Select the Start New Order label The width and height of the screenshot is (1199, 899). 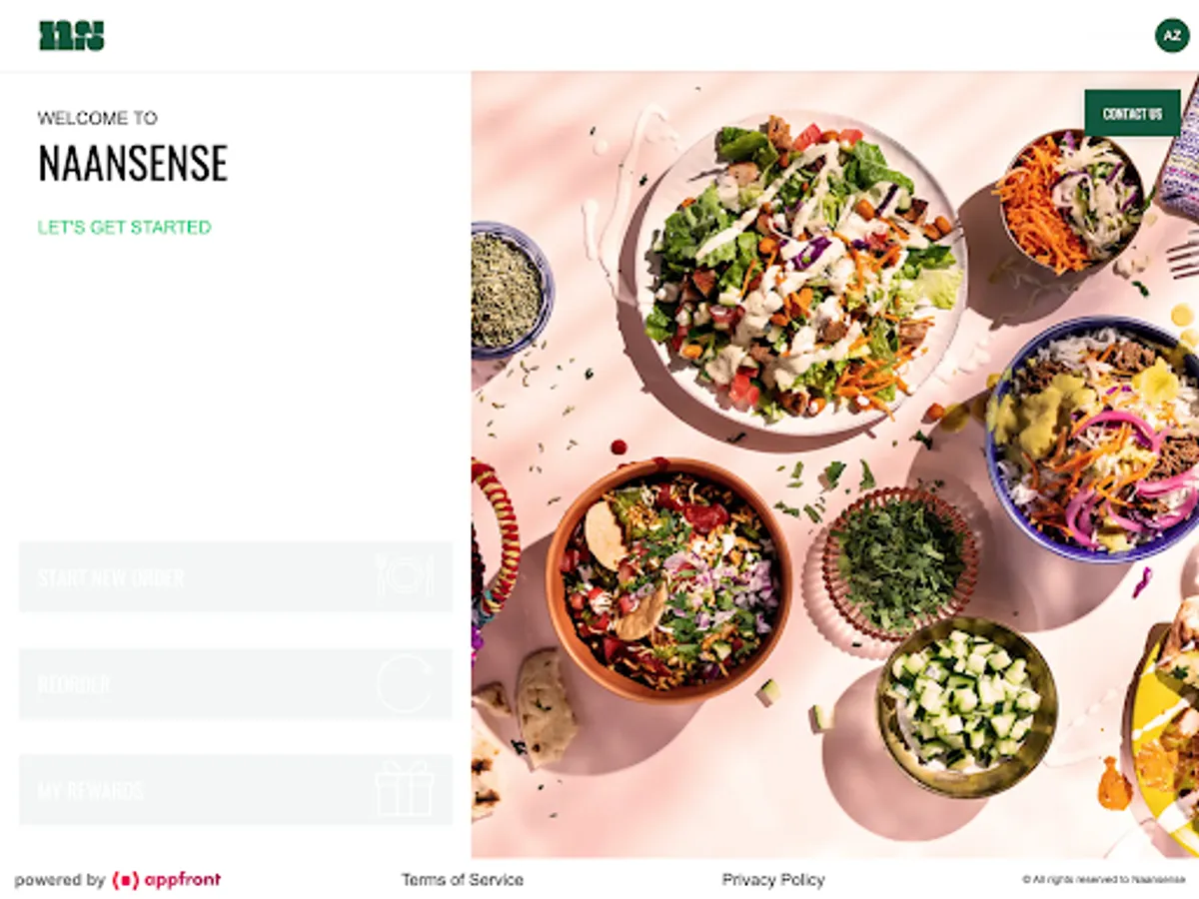coord(111,578)
